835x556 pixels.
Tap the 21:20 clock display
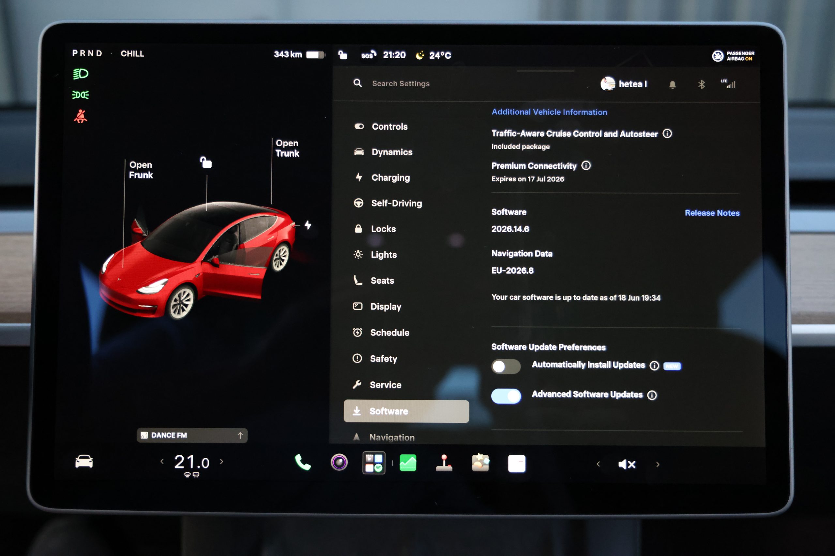tap(394, 55)
